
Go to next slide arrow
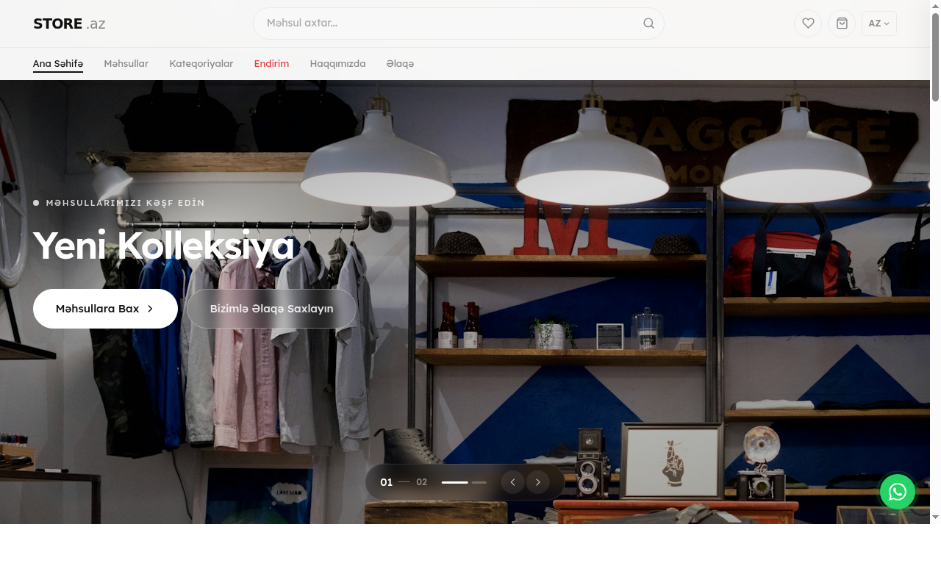click(538, 482)
